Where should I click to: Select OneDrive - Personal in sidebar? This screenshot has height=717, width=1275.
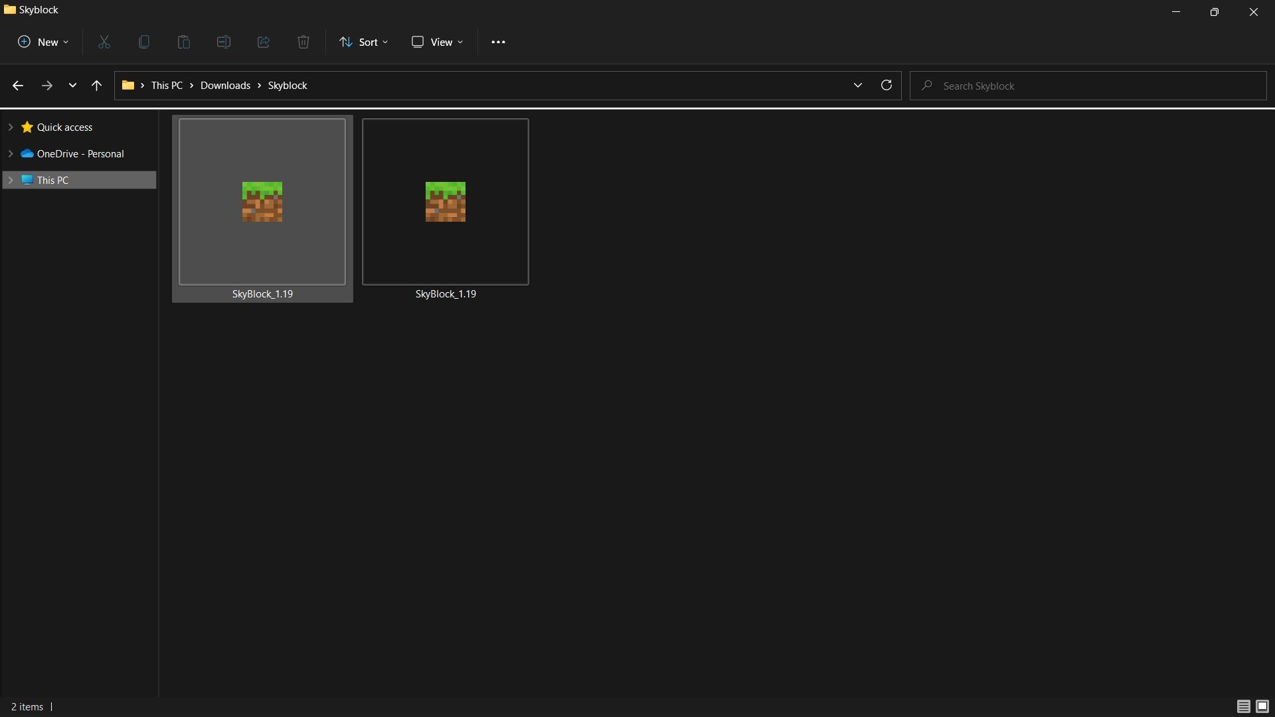coord(80,154)
